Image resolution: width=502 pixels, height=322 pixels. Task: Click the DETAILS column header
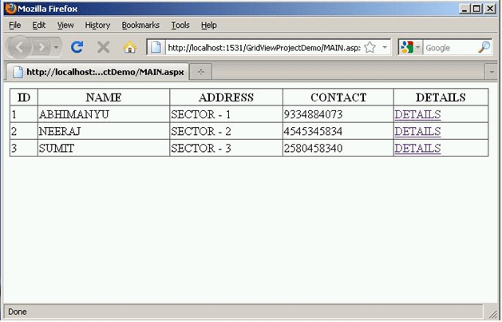pyautogui.click(x=441, y=97)
